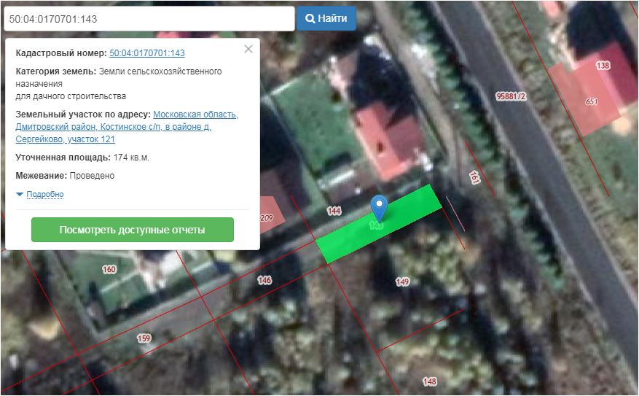Select parcel labeled 138 on map
The image size is (639, 396).
(603, 66)
